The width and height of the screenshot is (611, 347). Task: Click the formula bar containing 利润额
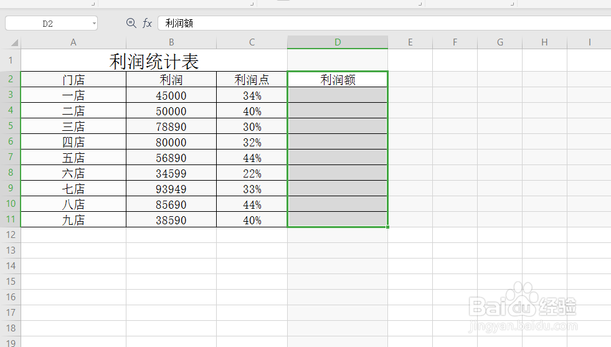384,23
